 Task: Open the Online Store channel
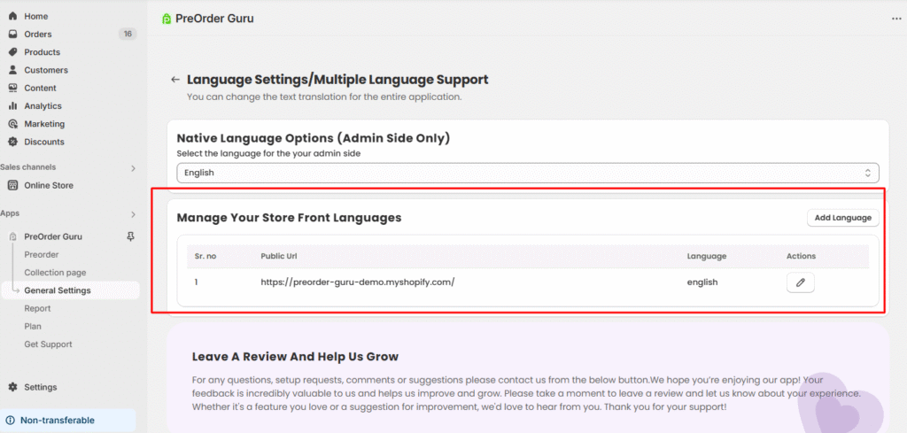(x=49, y=186)
